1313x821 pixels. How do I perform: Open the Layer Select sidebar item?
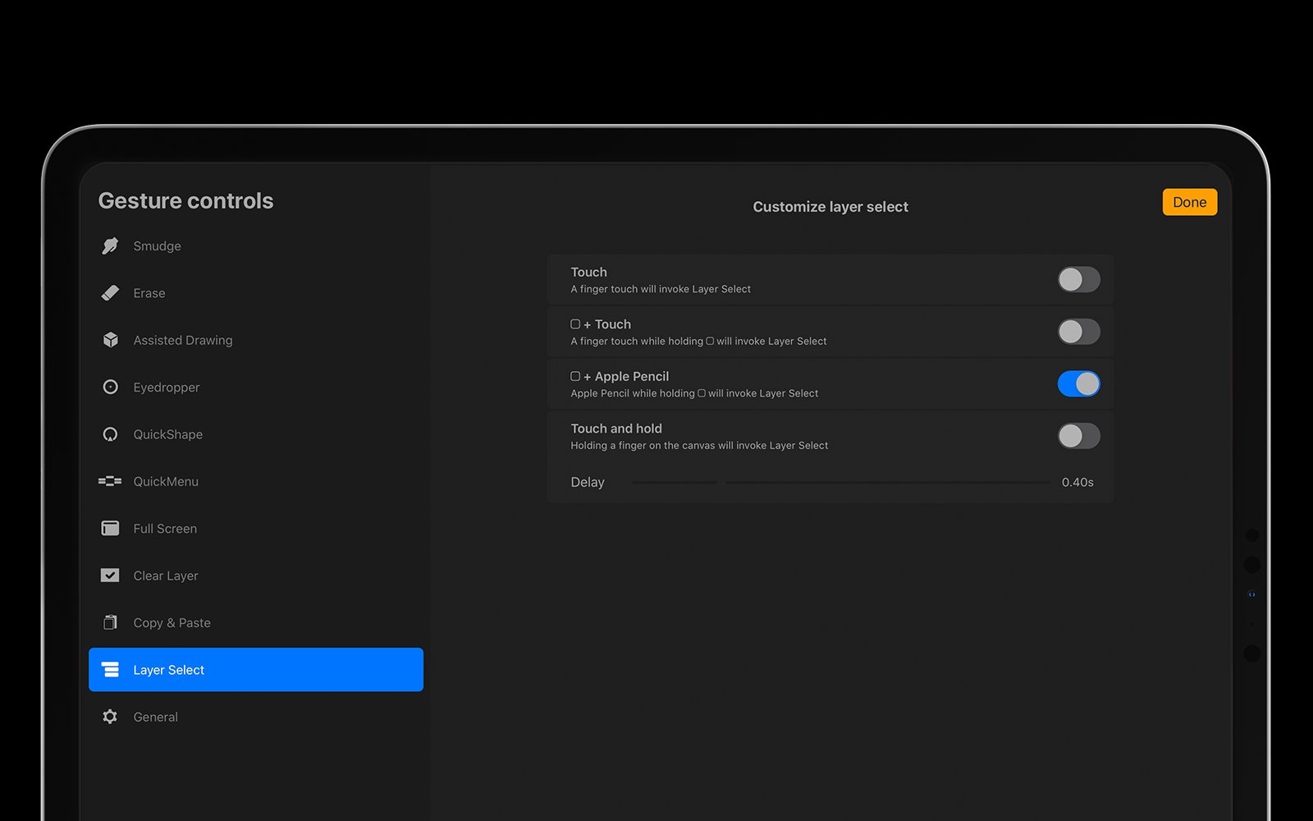[255, 670]
